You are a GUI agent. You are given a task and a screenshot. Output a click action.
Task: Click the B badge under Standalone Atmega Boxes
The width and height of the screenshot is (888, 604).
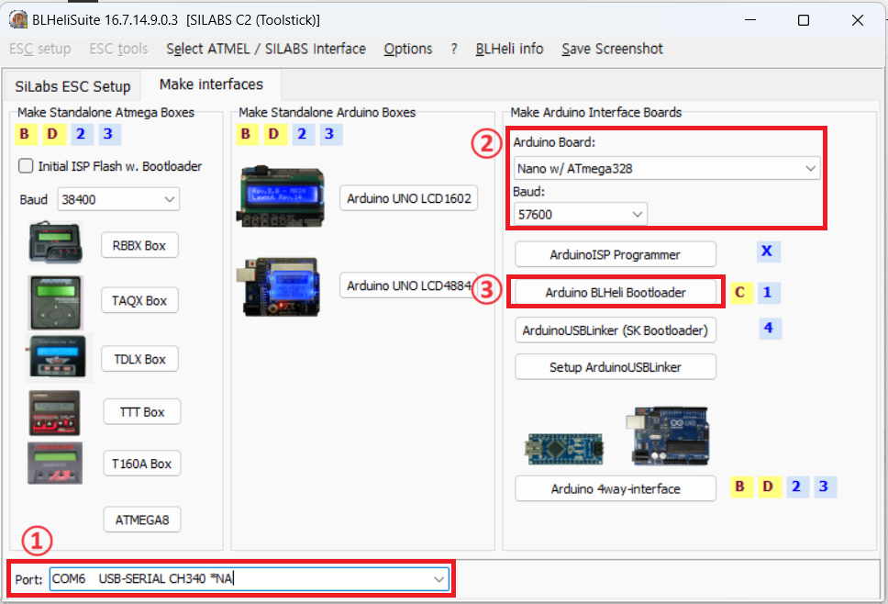pyautogui.click(x=26, y=134)
